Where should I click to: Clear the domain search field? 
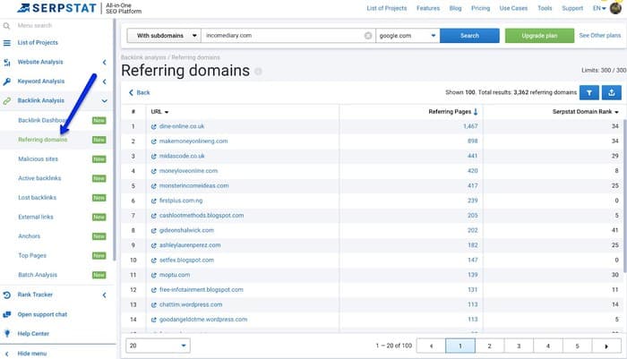[x=368, y=36]
